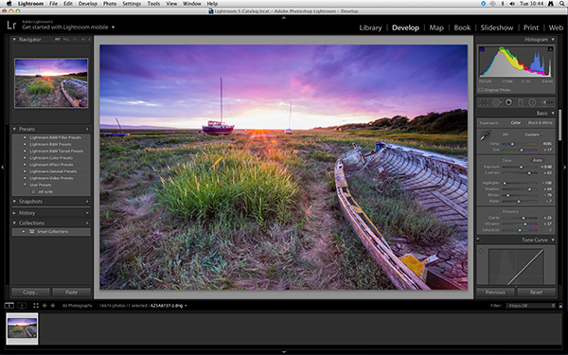Viewport: 568px width, 355px height.
Task: Select the Adjustment Brush tool icon
Action: coord(546,102)
